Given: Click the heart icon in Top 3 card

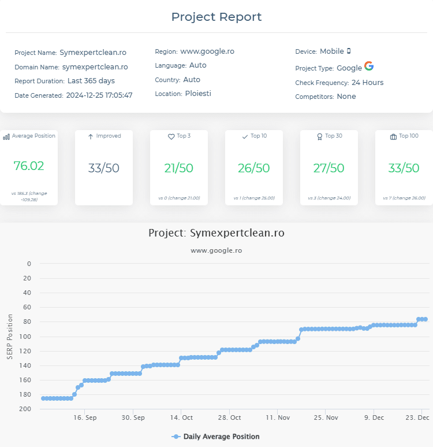Looking at the screenshot, I should (171, 136).
